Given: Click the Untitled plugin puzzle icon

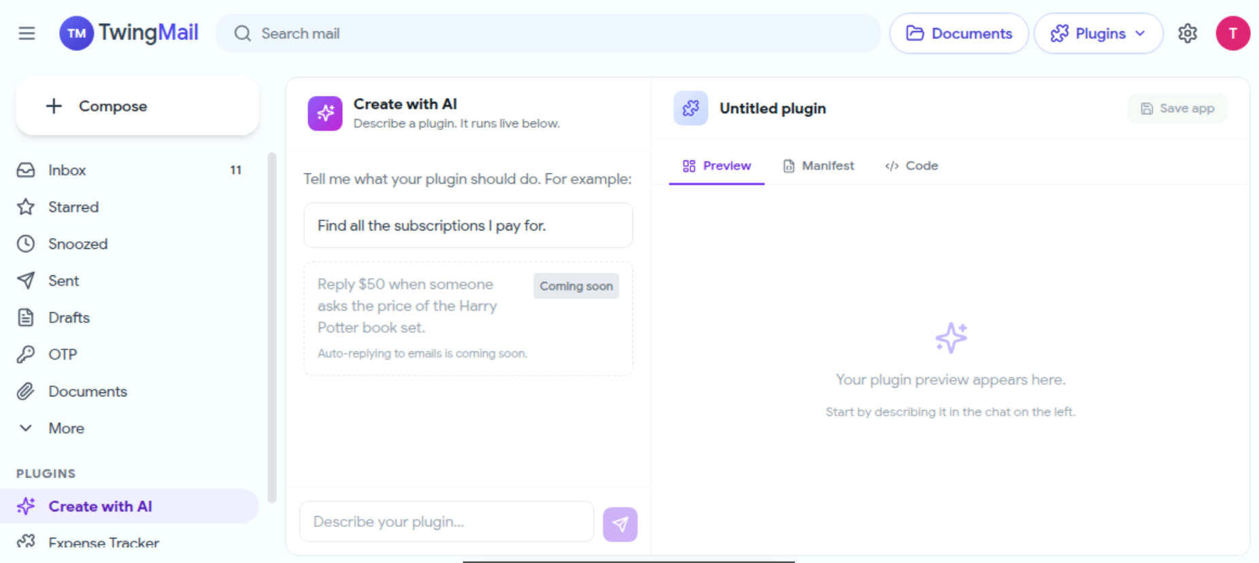Looking at the screenshot, I should (691, 108).
